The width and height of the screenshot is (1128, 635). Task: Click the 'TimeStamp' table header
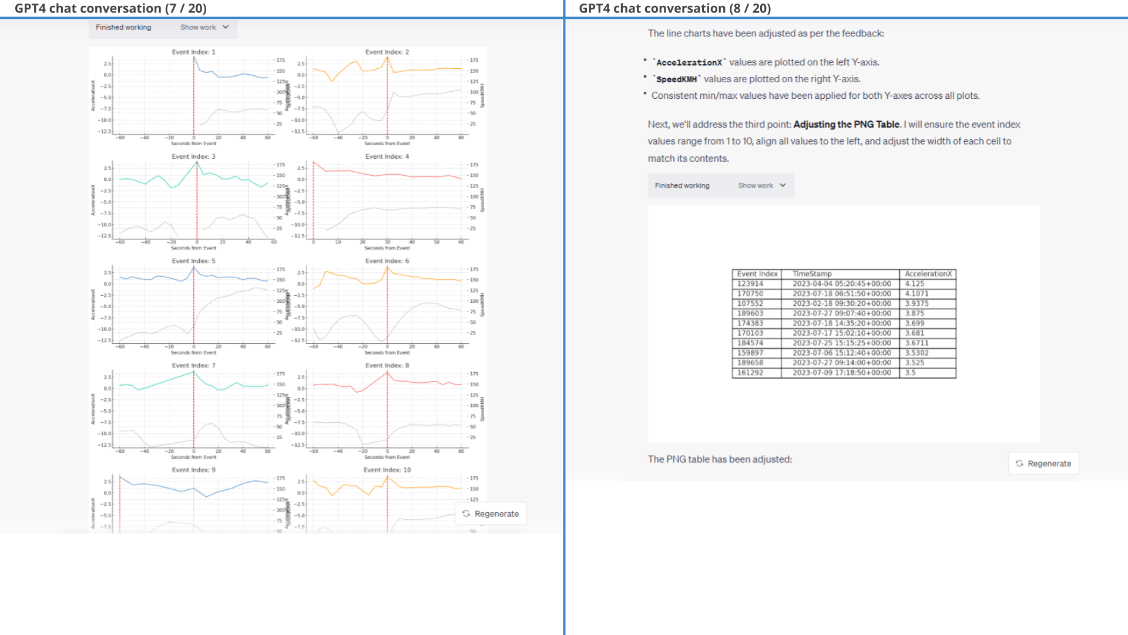tap(840, 274)
